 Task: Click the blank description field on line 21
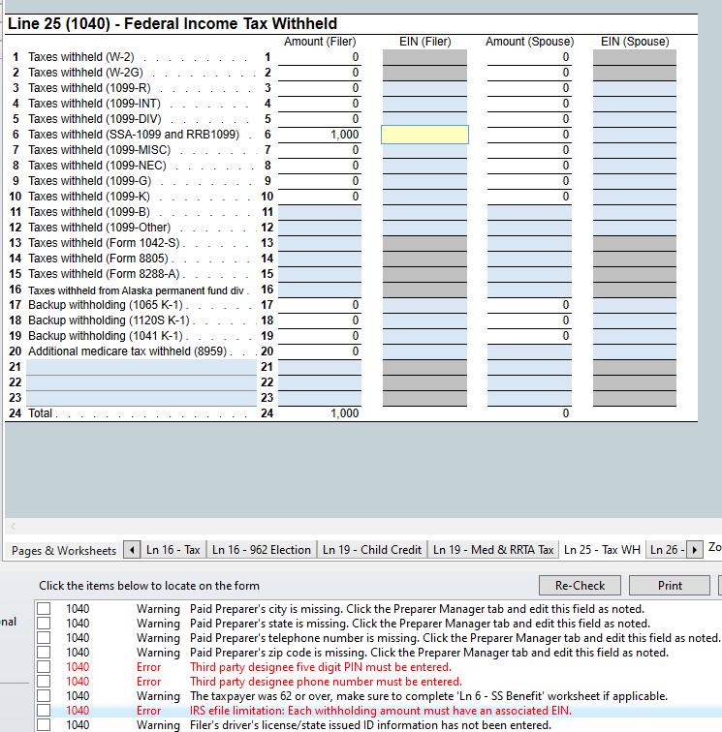coord(141,367)
